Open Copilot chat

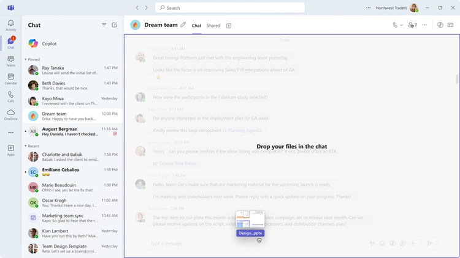coord(73,43)
